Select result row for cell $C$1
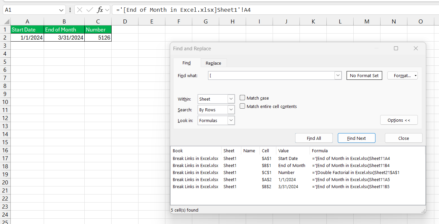Screen dimensions: 439x224 (x=298, y=173)
